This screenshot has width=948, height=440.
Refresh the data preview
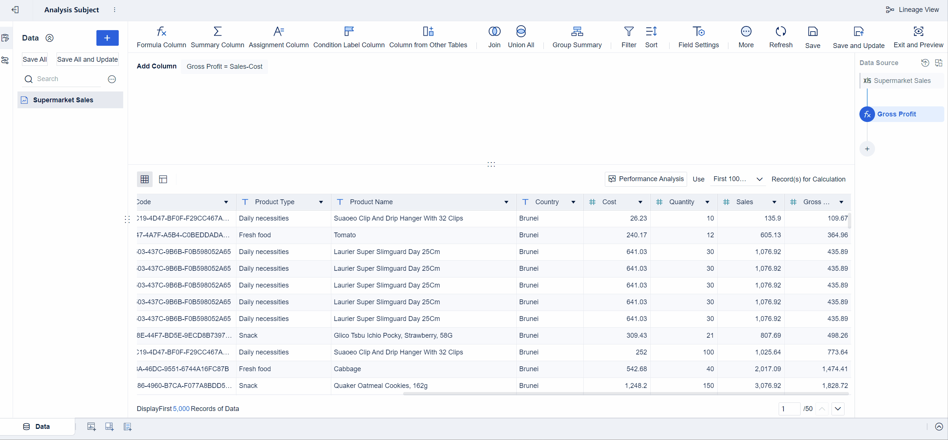coord(781,37)
